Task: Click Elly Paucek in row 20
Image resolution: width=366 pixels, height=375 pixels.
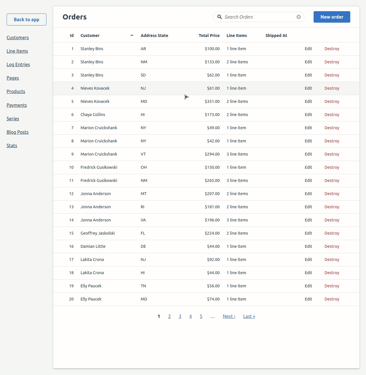Action: click(91, 299)
